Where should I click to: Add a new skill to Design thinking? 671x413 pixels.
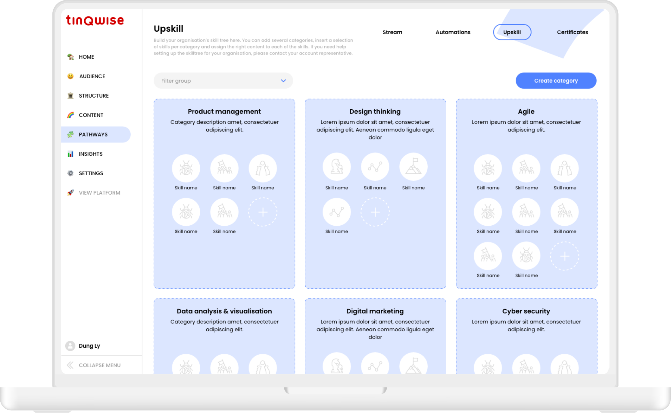375,212
